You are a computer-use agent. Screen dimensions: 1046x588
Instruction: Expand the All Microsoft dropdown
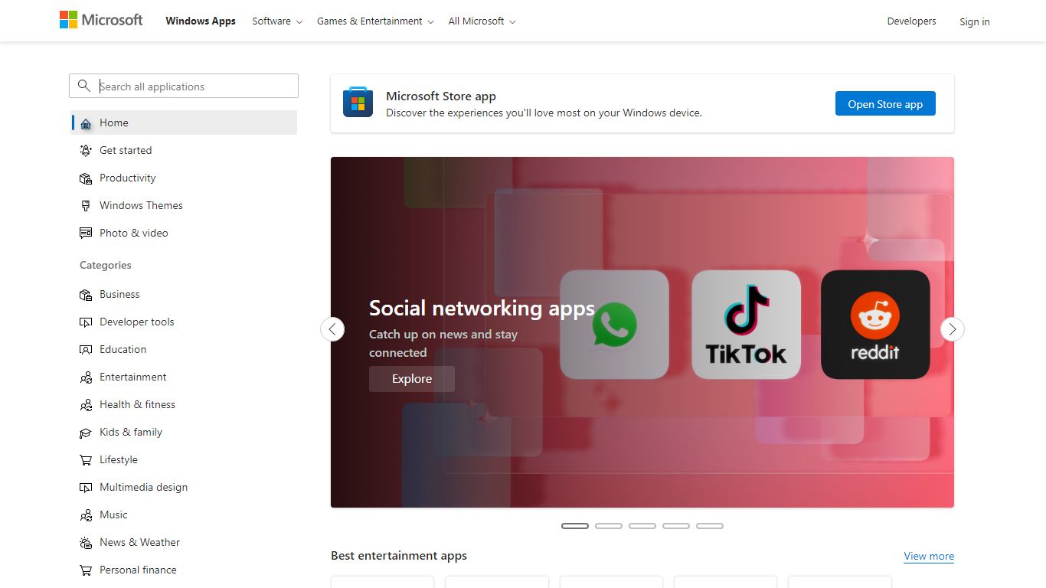(x=482, y=21)
